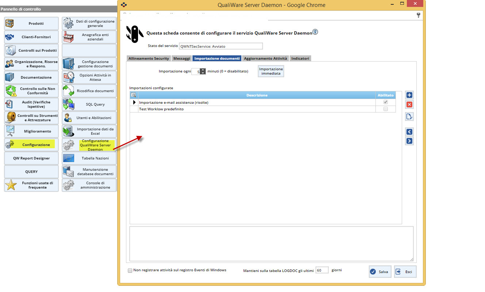This screenshot has width=485, height=292.
Task: Open Organizzazione, Risorse e Respons.
Action: click(x=31, y=64)
